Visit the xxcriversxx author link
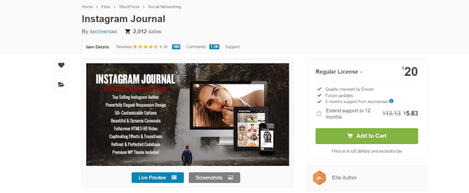The height and width of the screenshot is (193, 469). point(103,31)
